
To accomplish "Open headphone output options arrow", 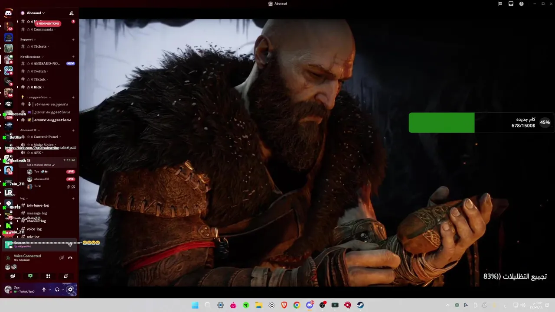I will coord(63,289).
